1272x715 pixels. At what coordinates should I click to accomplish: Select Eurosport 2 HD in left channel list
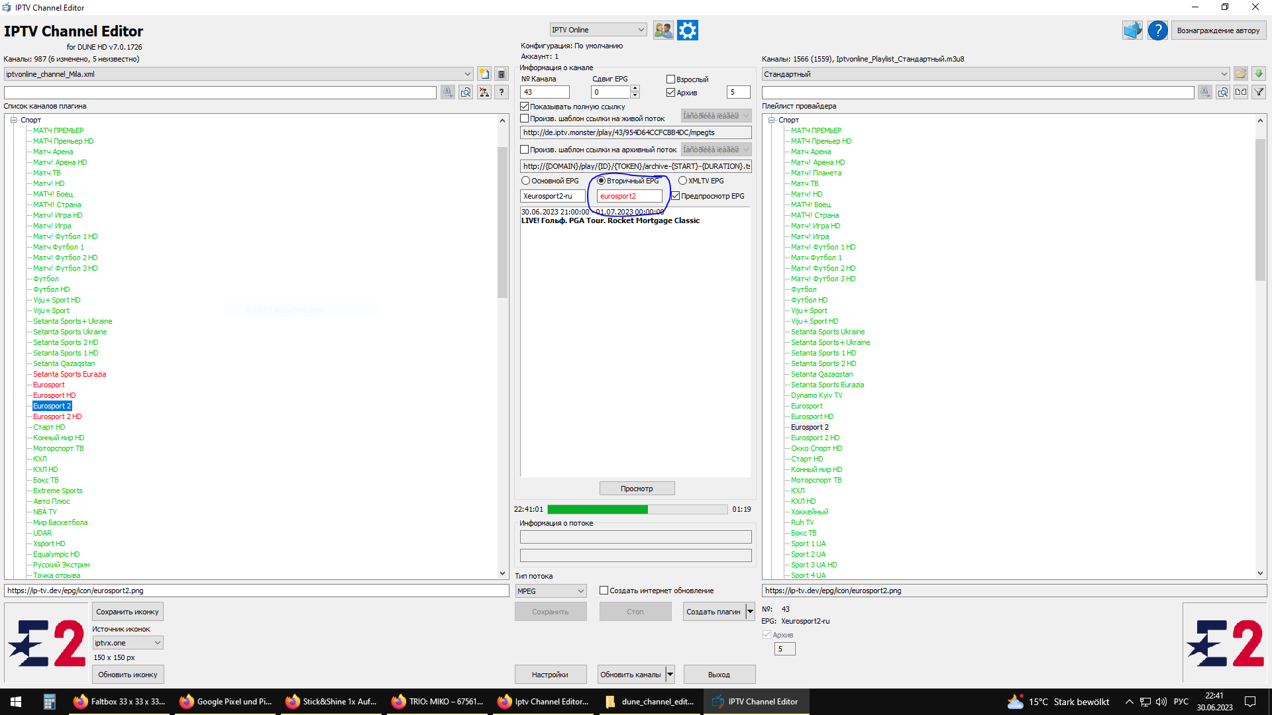[x=58, y=416]
